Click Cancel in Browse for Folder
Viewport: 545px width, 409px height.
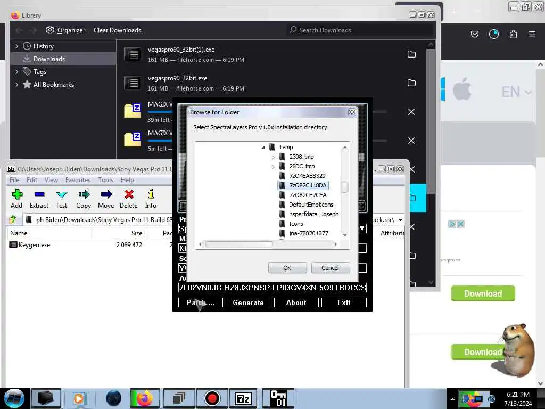pyautogui.click(x=330, y=268)
